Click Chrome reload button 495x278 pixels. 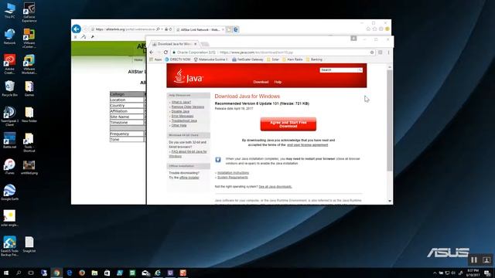pos(166,53)
